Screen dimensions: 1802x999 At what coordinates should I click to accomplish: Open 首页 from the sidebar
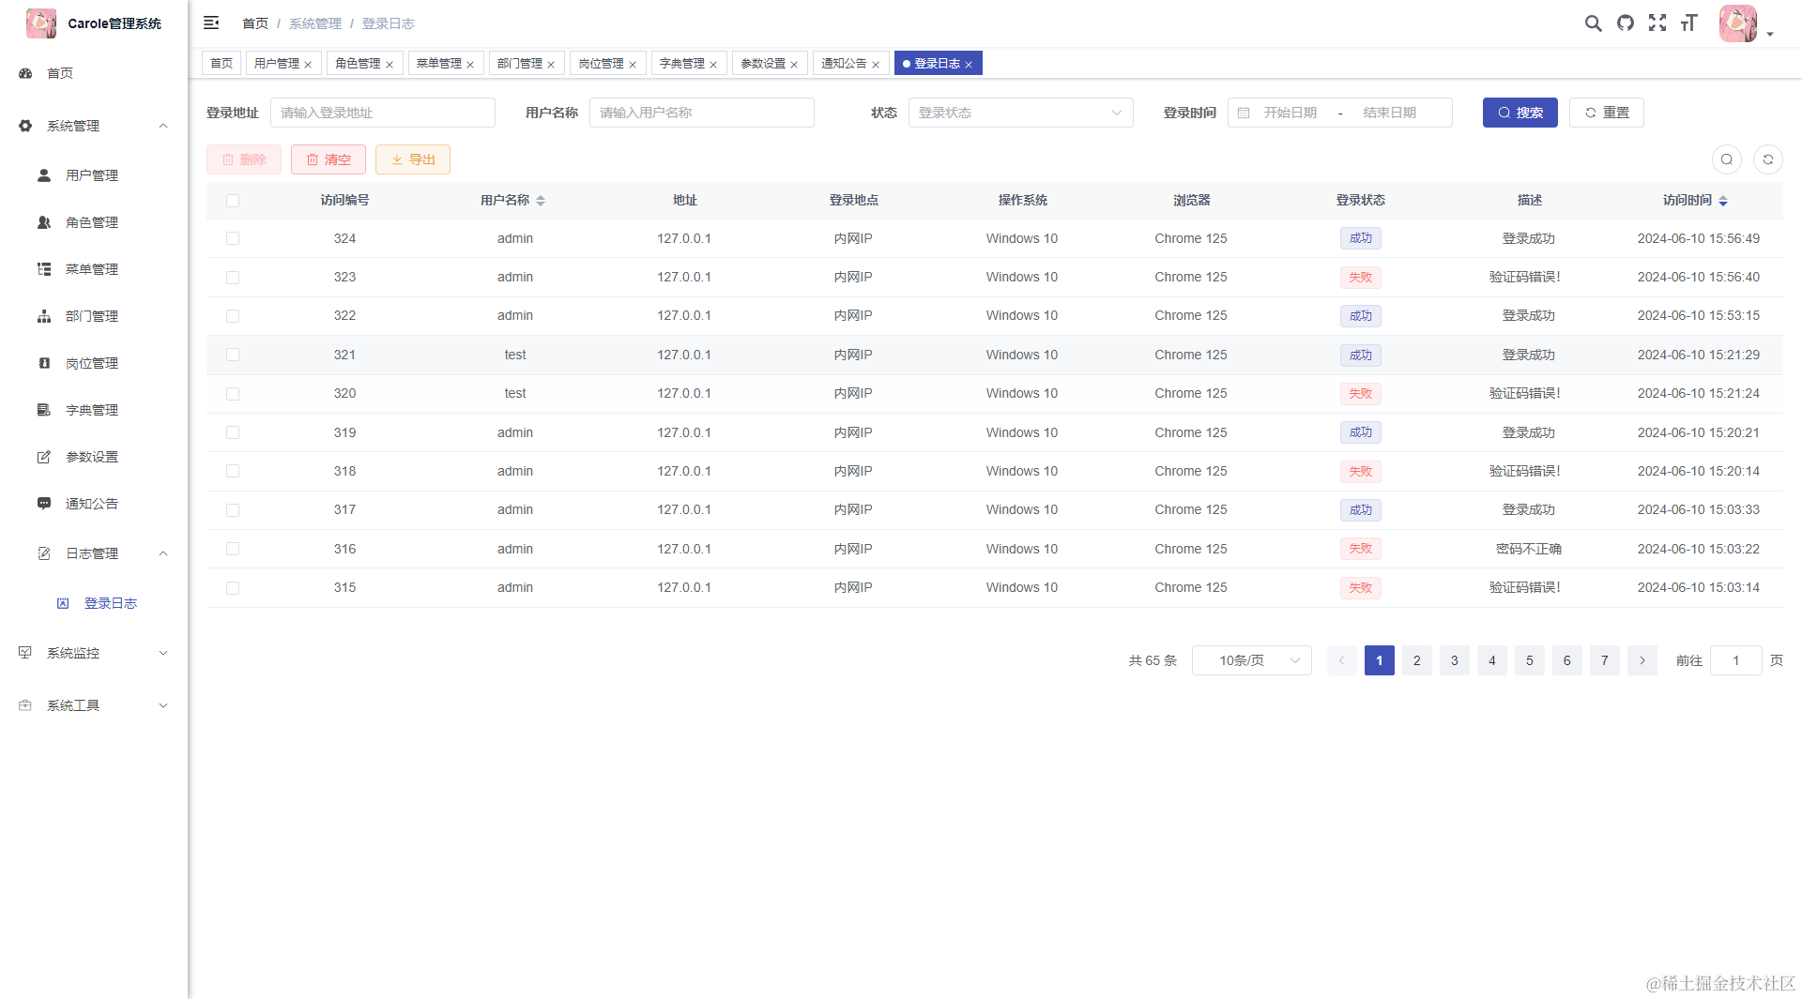pos(94,73)
